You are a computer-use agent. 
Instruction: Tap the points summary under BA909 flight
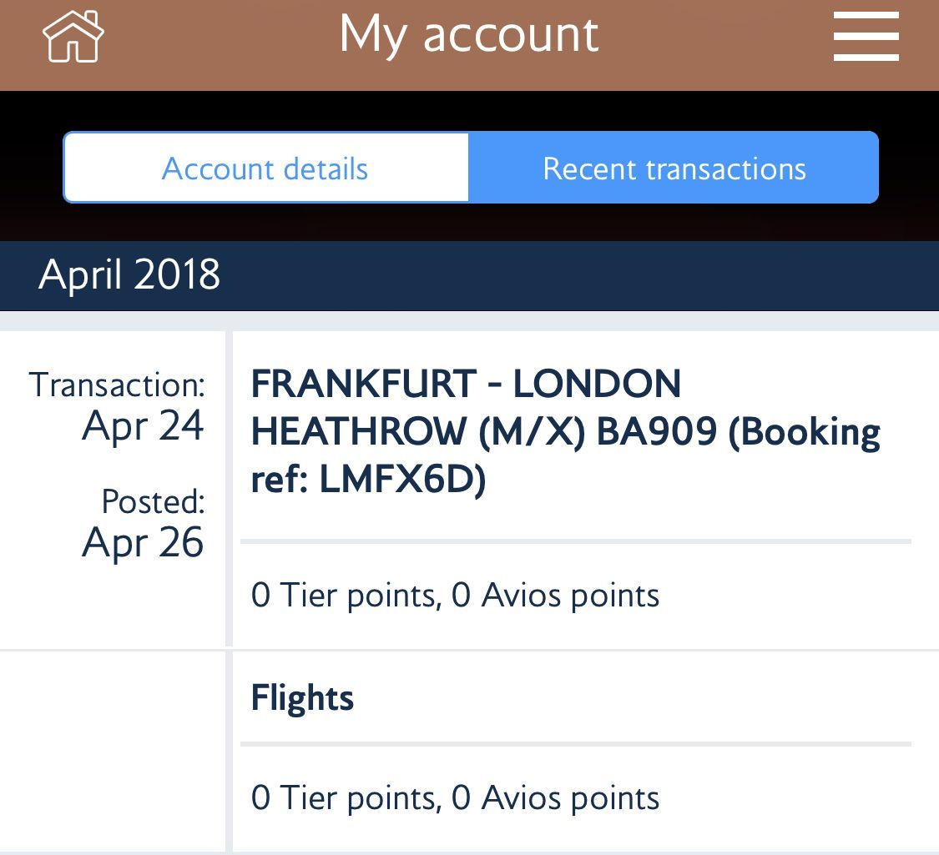pos(455,596)
